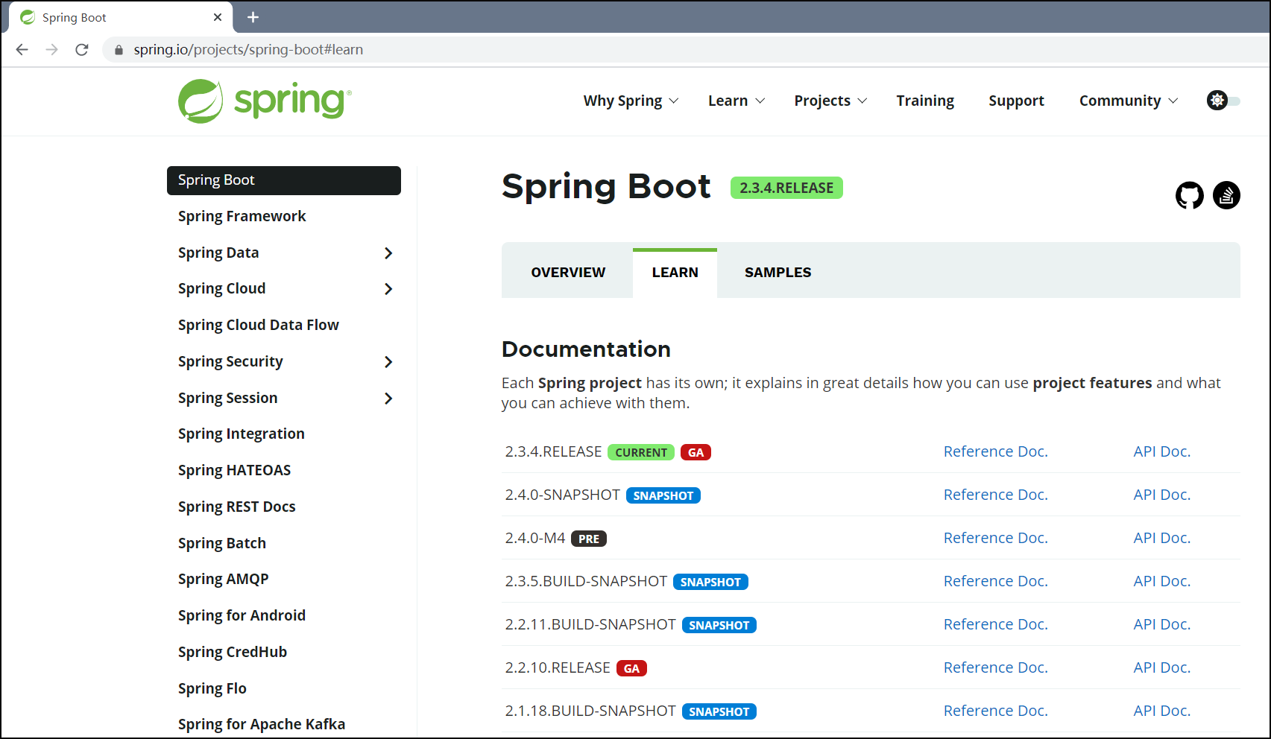The image size is (1271, 739).
Task: Click the green 2.3.4.RELEASE version badge
Action: (x=786, y=188)
